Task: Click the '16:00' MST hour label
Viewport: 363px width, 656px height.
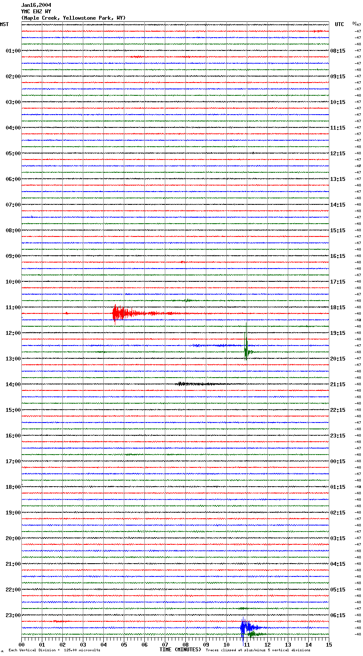Action: pos(13,436)
